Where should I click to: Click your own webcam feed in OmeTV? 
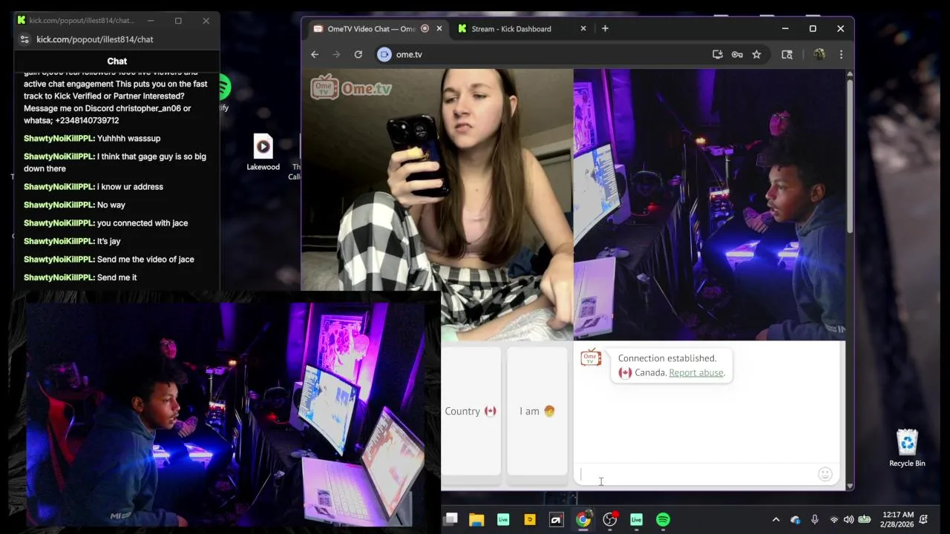tap(709, 204)
